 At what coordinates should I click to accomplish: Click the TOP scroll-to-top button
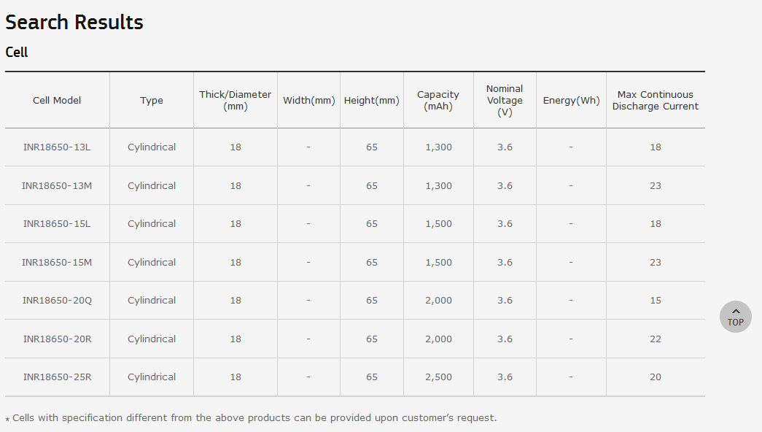pyautogui.click(x=735, y=317)
